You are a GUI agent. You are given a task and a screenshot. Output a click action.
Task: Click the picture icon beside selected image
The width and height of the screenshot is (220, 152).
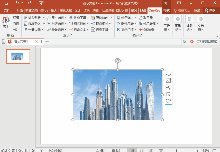tap(168, 80)
